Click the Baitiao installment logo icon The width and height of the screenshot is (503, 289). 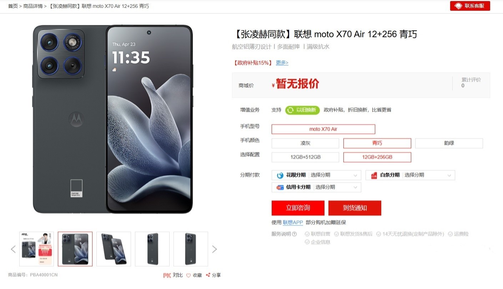pos(374,175)
